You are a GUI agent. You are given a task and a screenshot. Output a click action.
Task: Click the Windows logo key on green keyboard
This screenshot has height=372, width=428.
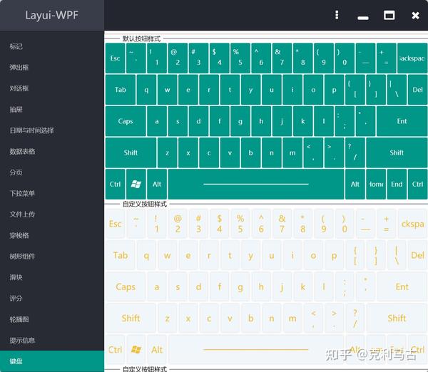pos(136,184)
